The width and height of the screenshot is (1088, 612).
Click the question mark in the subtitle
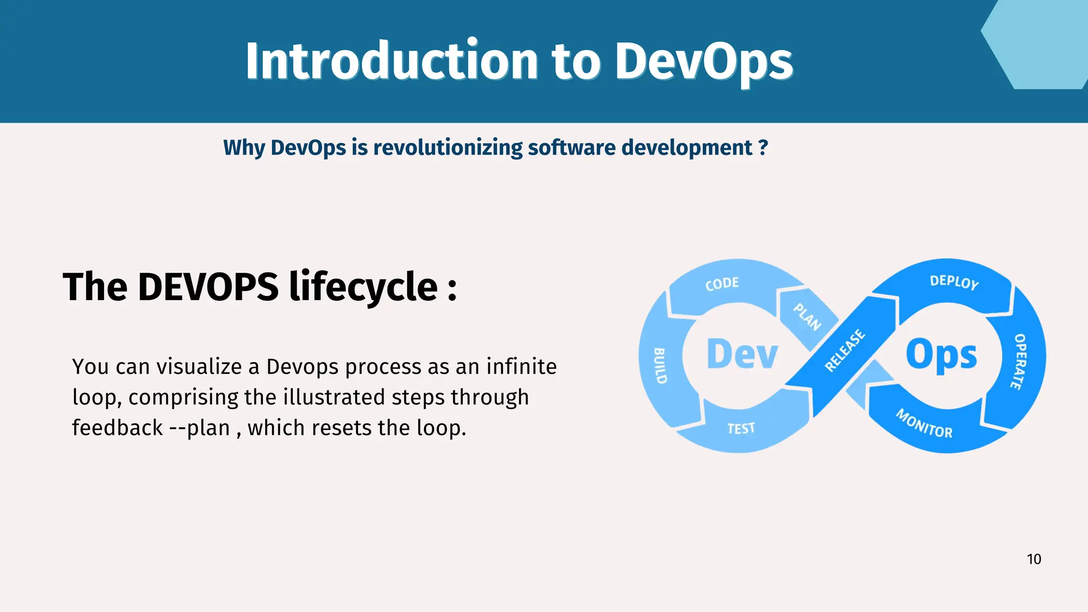click(x=763, y=147)
